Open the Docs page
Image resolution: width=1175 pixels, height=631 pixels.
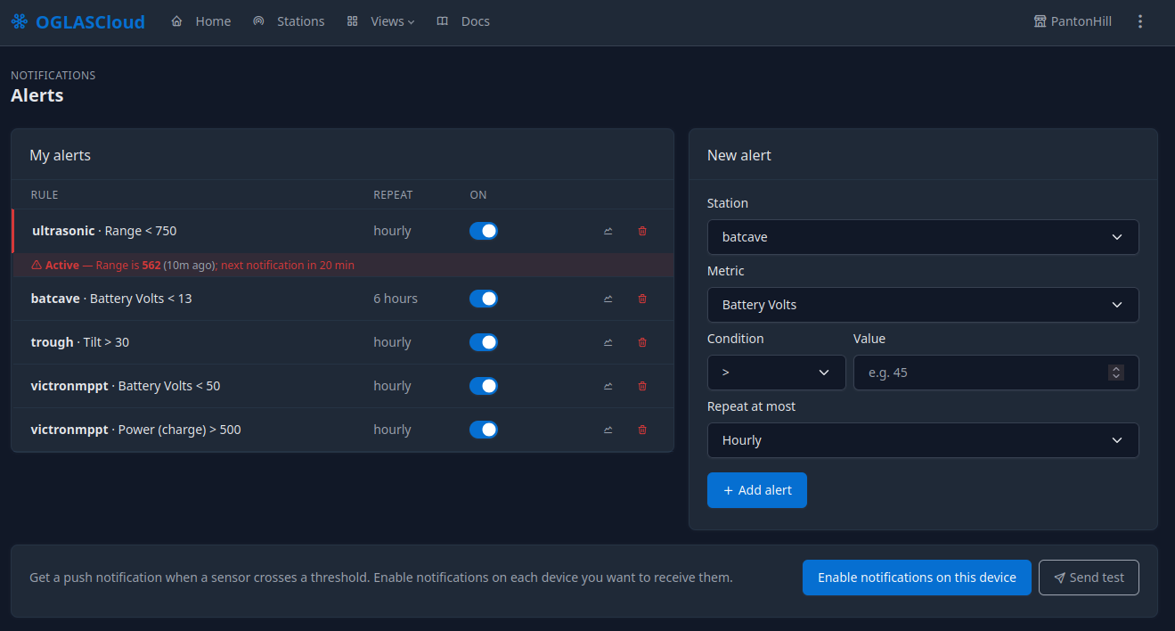coord(463,21)
